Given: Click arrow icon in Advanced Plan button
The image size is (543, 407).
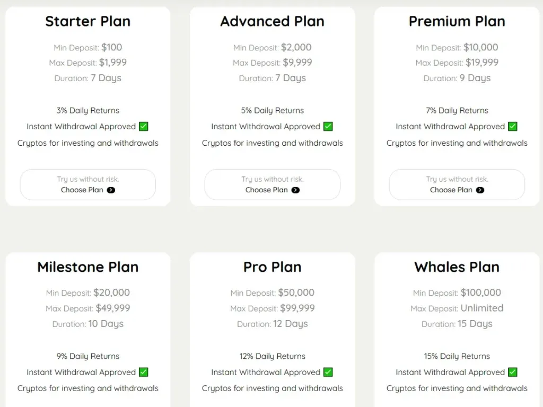Looking at the screenshot, I should pos(295,190).
